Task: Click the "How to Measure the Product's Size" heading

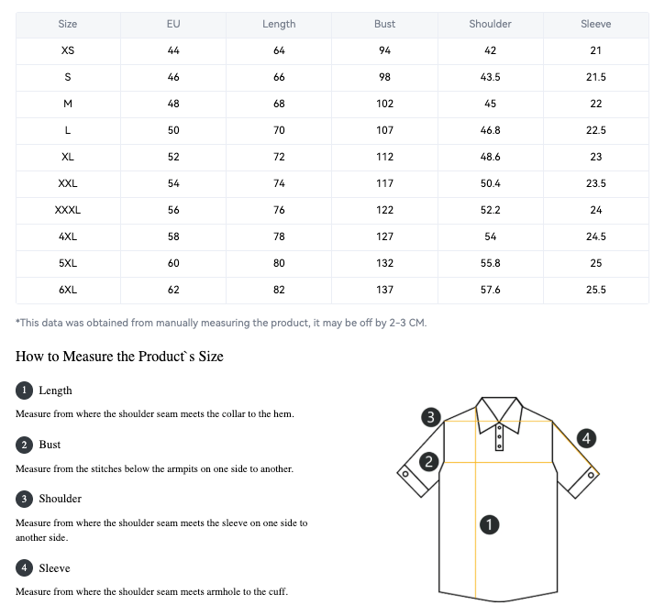Action: [119, 357]
